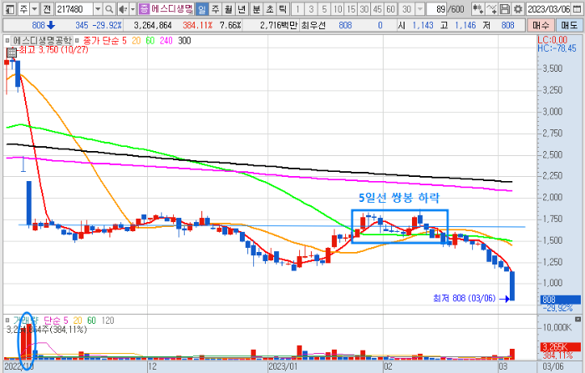Click the 에스디생명 stock name box
Image resolution: width=585 pixels, height=373 pixels.
click(x=172, y=8)
